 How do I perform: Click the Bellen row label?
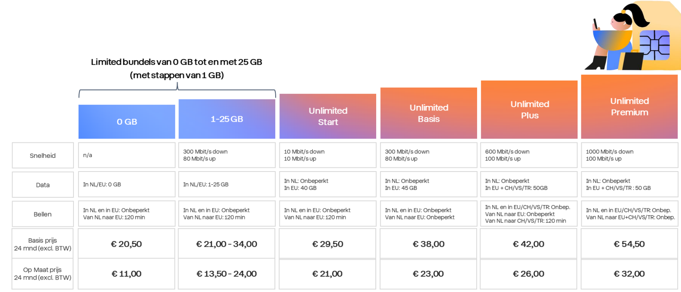pyautogui.click(x=43, y=214)
